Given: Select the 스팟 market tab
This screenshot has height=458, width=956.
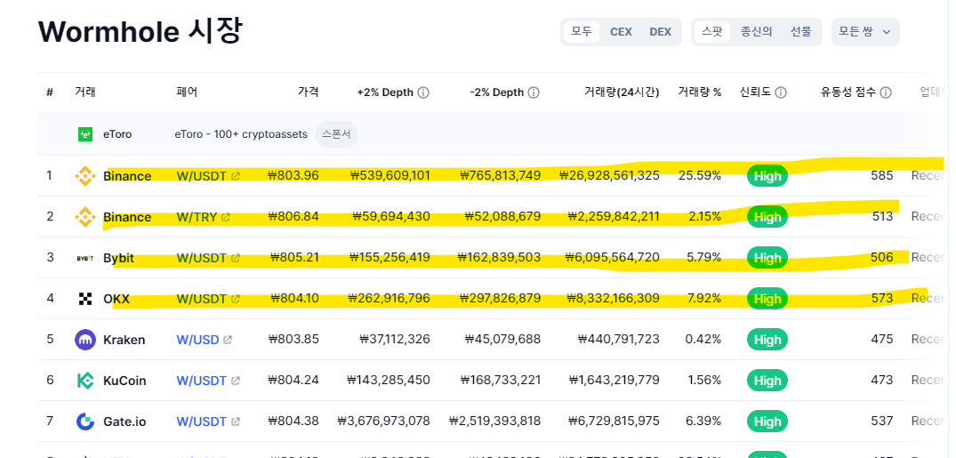Looking at the screenshot, I should point(712,32).
